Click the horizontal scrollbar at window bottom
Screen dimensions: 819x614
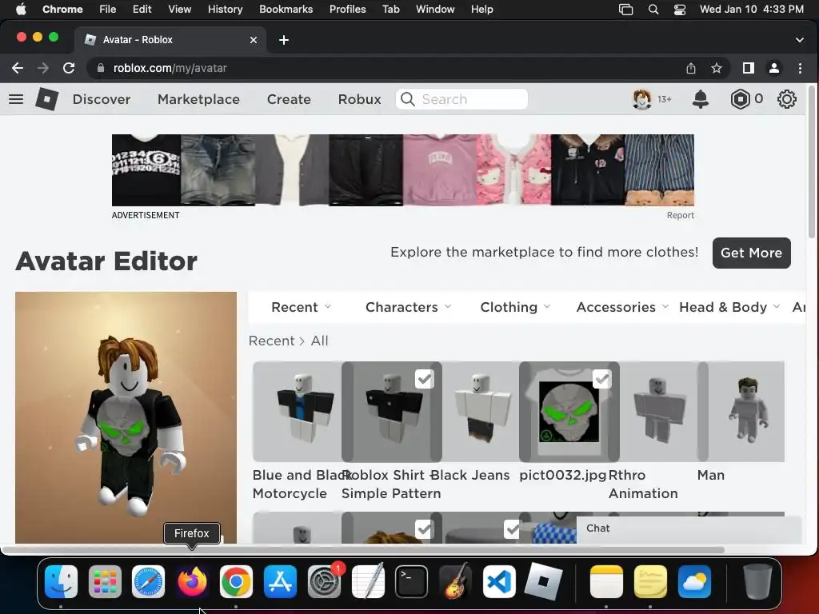(x=362, y=550)
